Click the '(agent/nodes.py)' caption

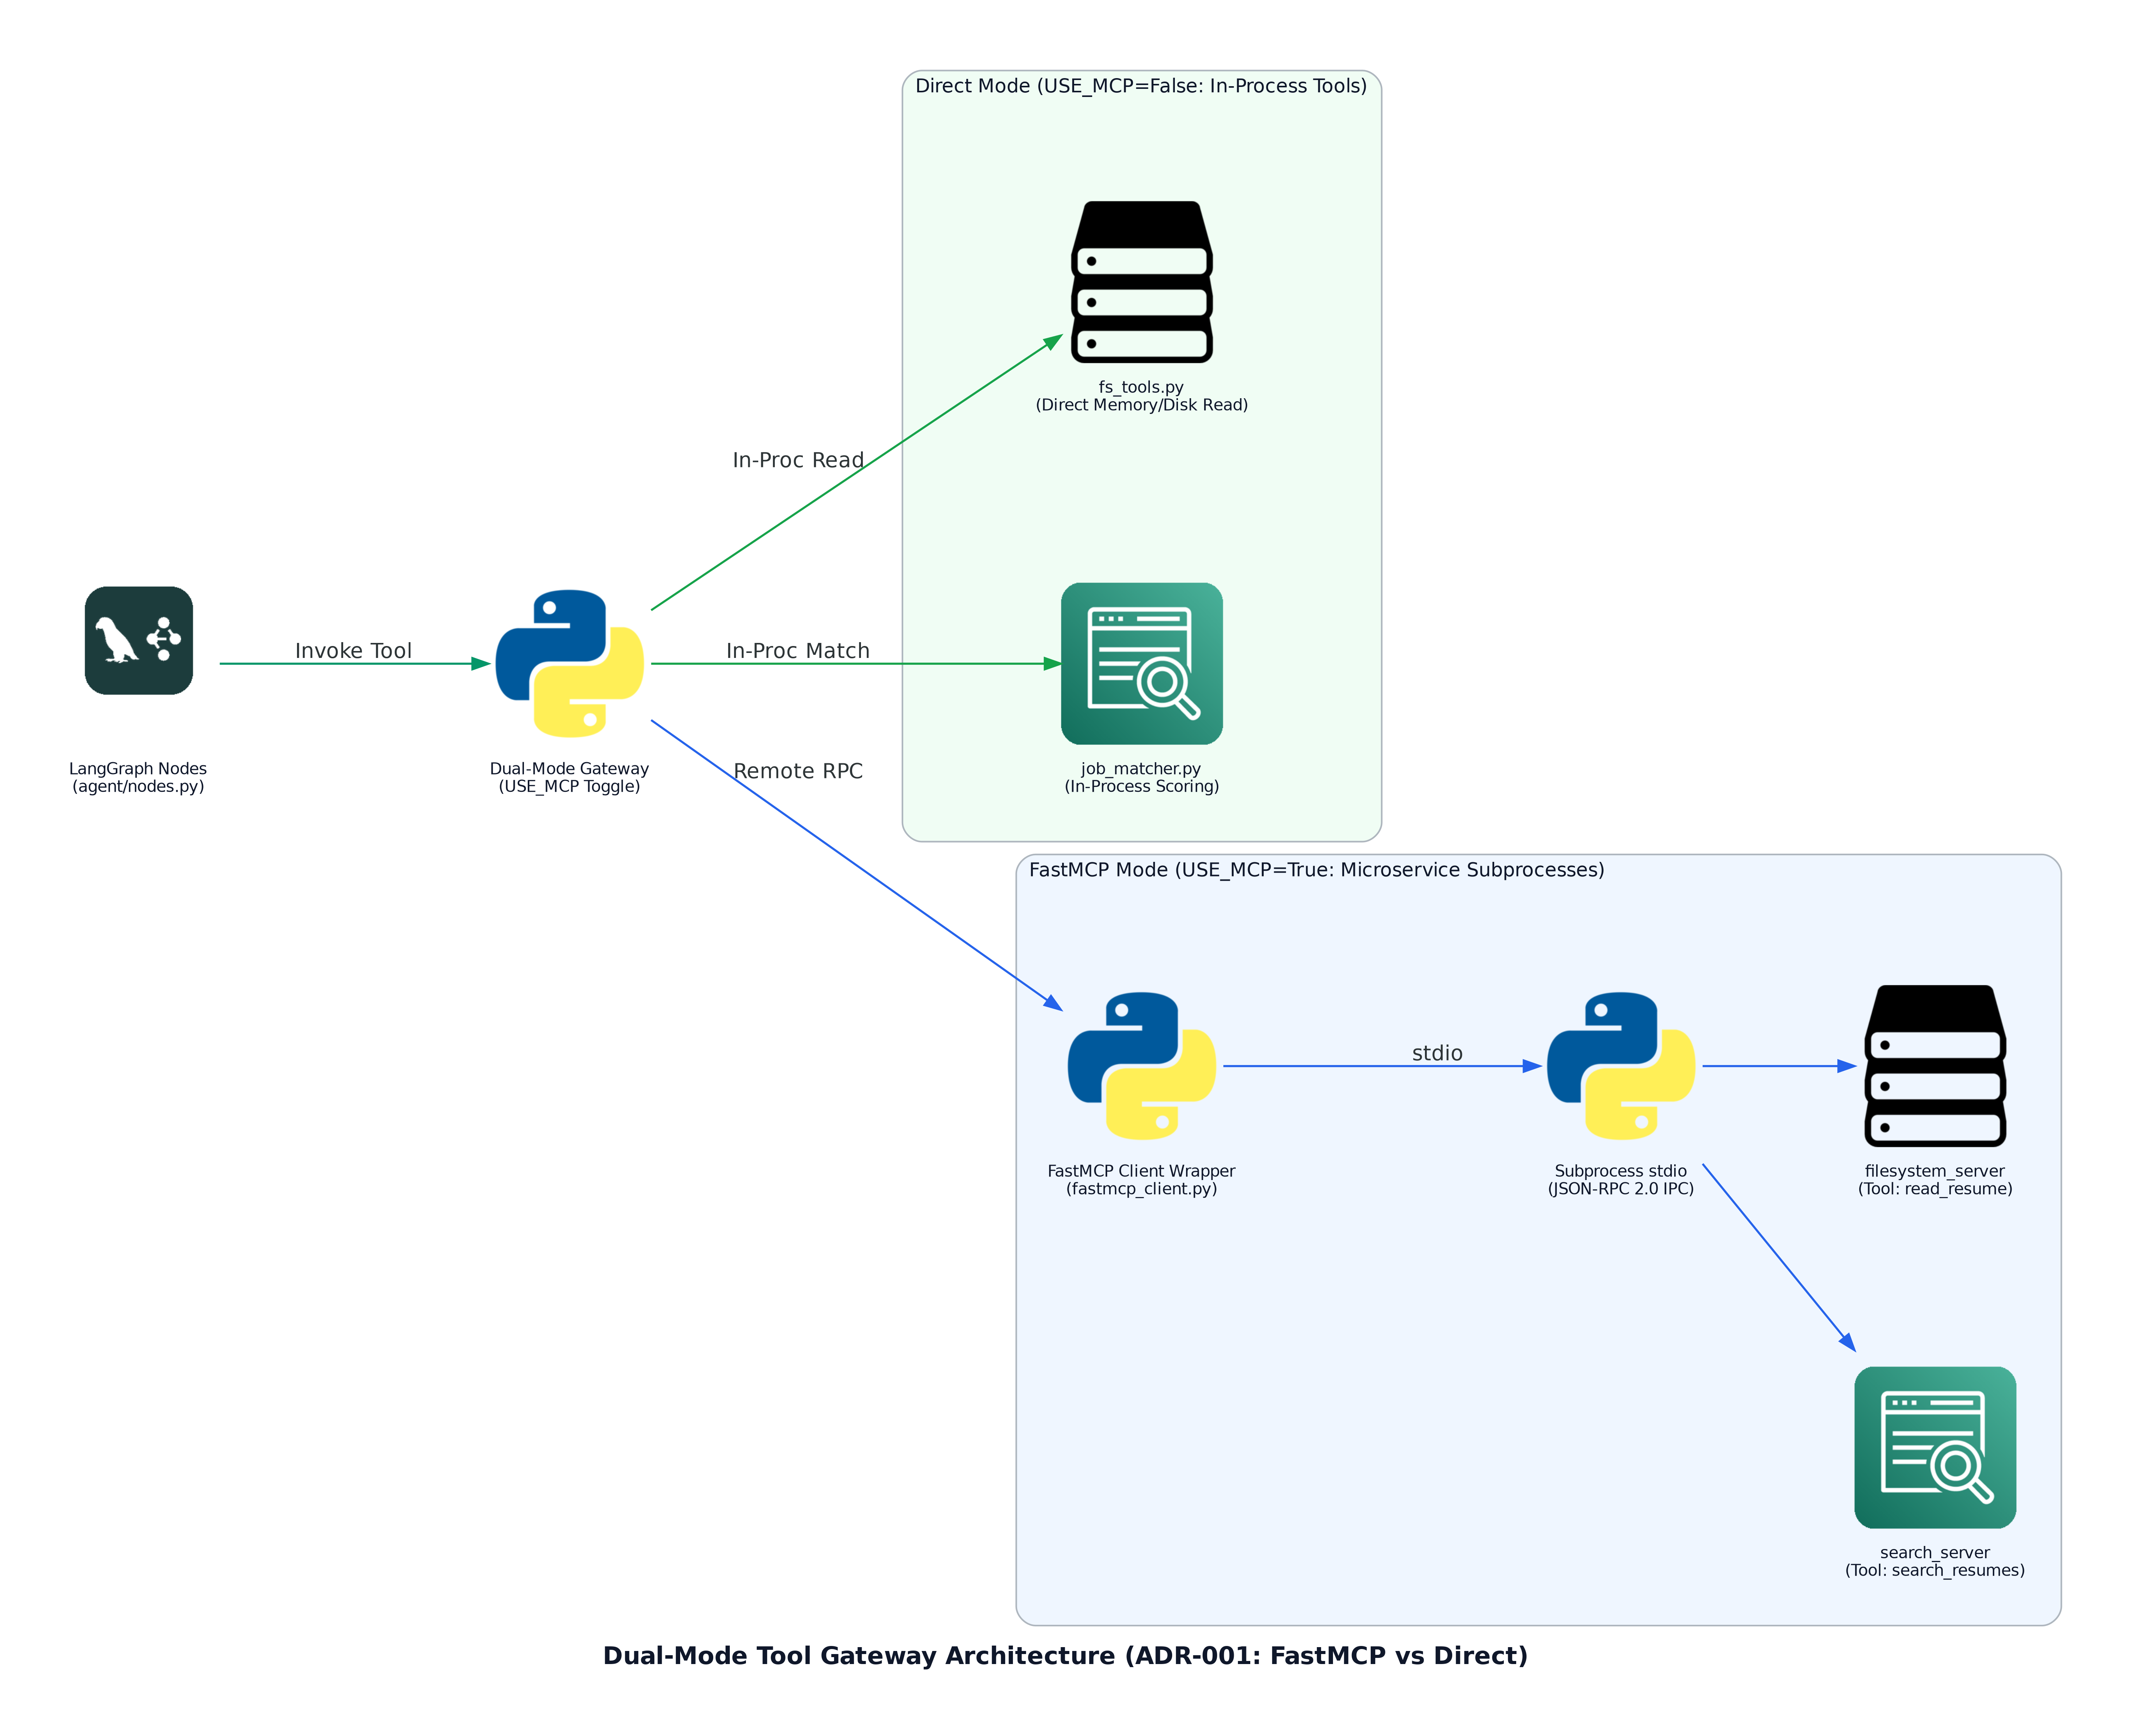138,787
